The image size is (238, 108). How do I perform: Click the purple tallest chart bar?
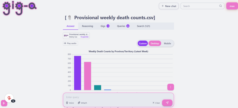click(78, 73)
